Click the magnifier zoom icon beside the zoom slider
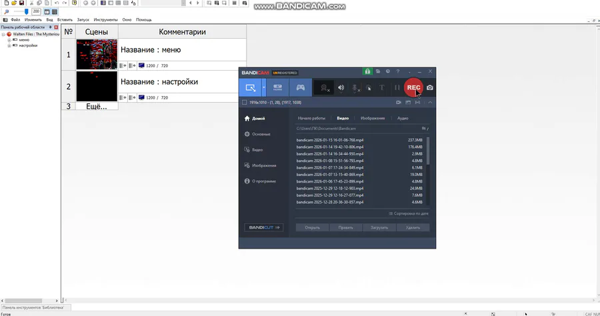The height and width of the screenshot is (316, 600). coord(7,11)
